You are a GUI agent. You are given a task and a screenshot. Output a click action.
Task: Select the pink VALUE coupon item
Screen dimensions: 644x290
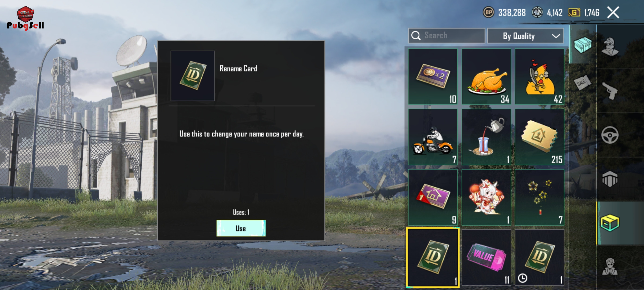(486, 257)
